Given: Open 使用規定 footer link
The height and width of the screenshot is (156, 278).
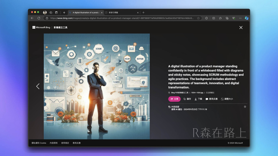Looking at the screenshot, I should tap(65, 143).
